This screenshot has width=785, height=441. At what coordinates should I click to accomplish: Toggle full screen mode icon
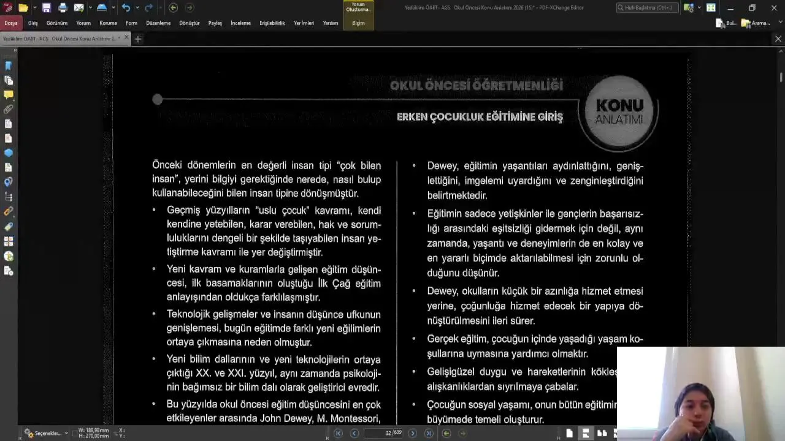click(x=711, y=7)
